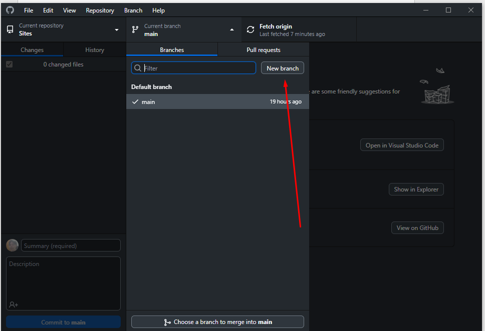Open the Edit menu
This screenshot has height=331, width=485.
pos(48,10)
